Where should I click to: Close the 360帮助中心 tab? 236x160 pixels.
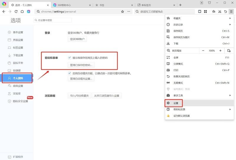[90, 5]
